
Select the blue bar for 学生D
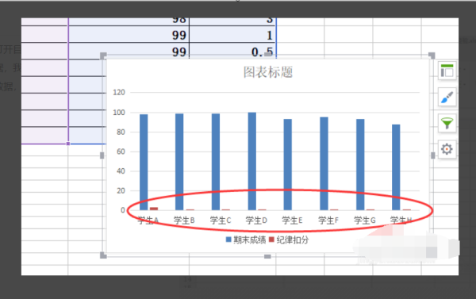(x=252, y=161)
